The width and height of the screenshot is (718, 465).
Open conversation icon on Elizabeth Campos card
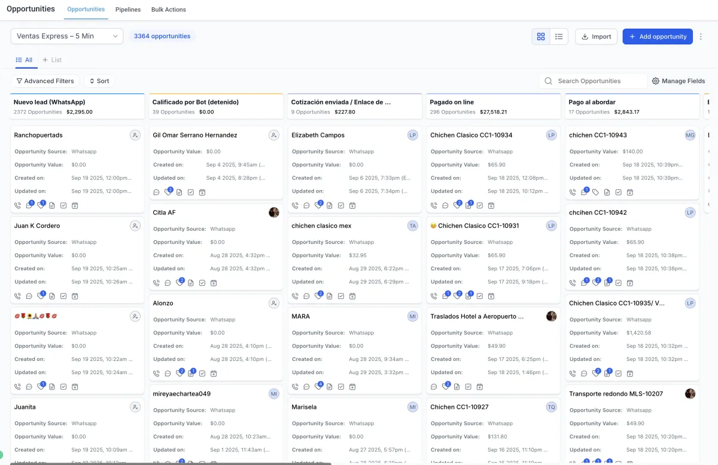click(x=306, y=205)
